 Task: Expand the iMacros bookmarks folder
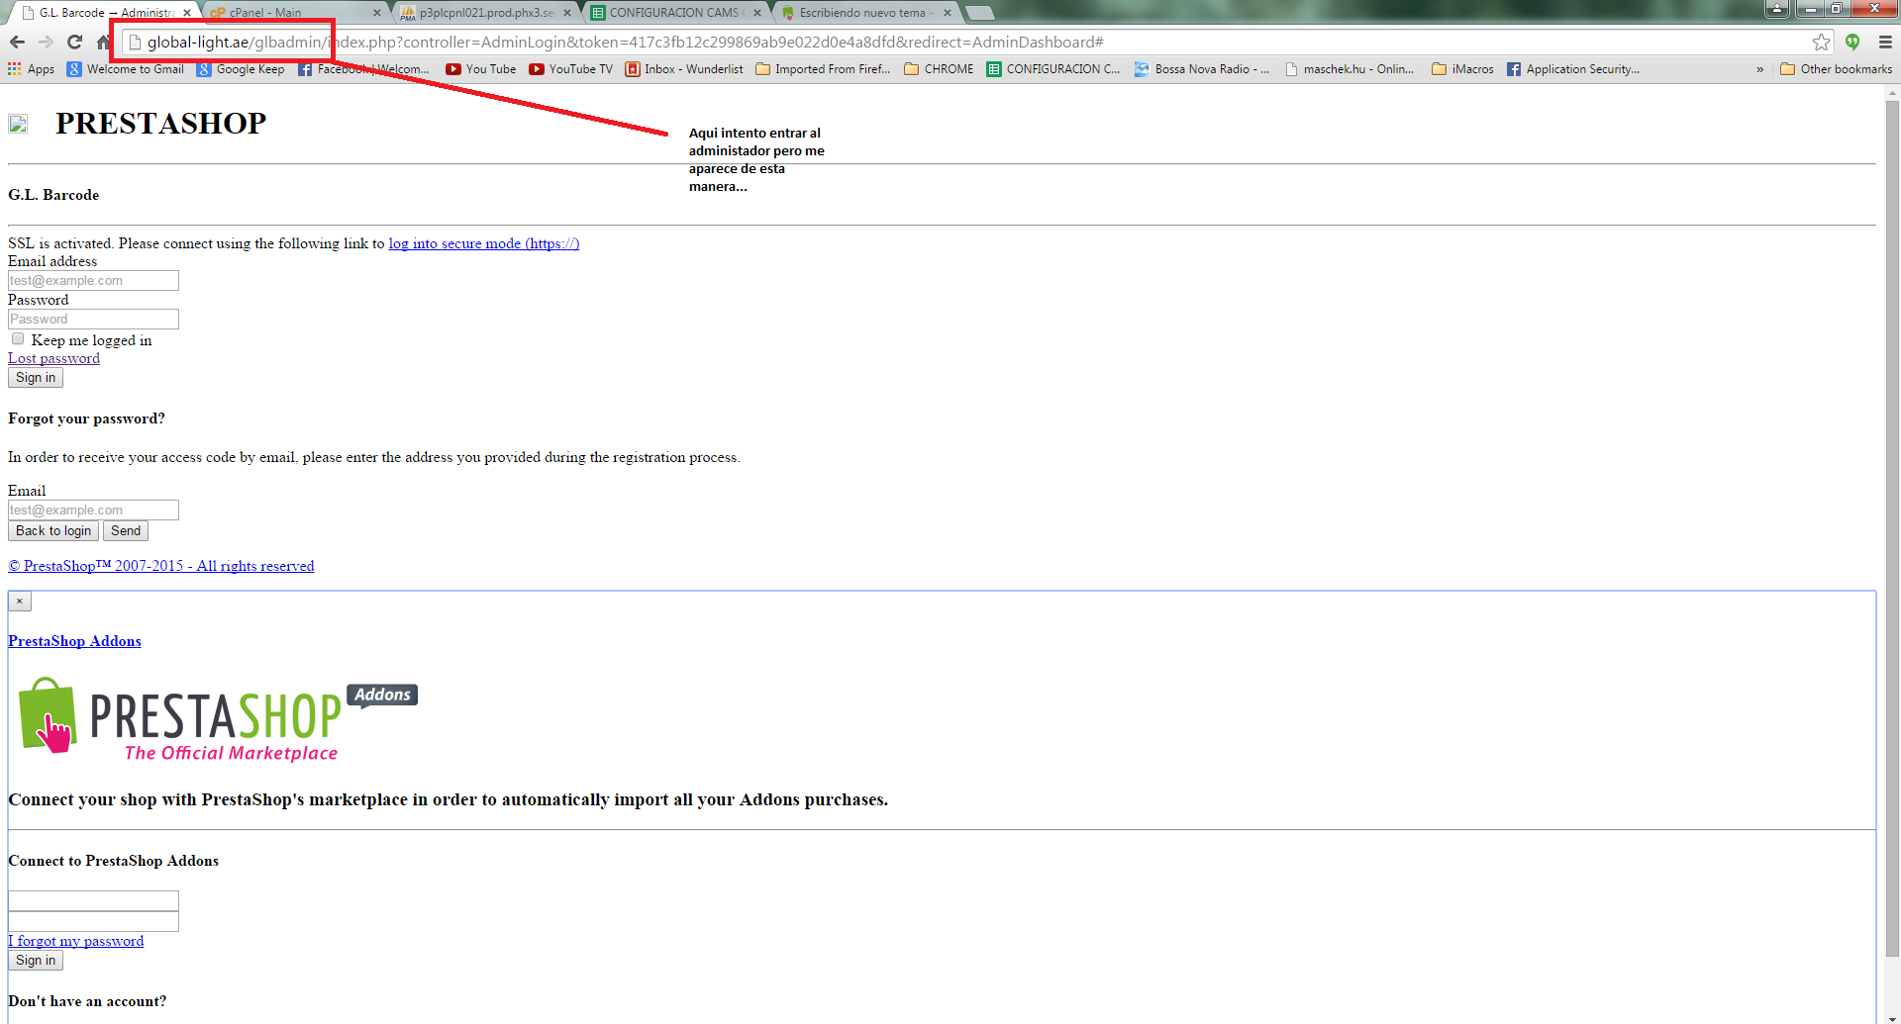coord(1462,69)
